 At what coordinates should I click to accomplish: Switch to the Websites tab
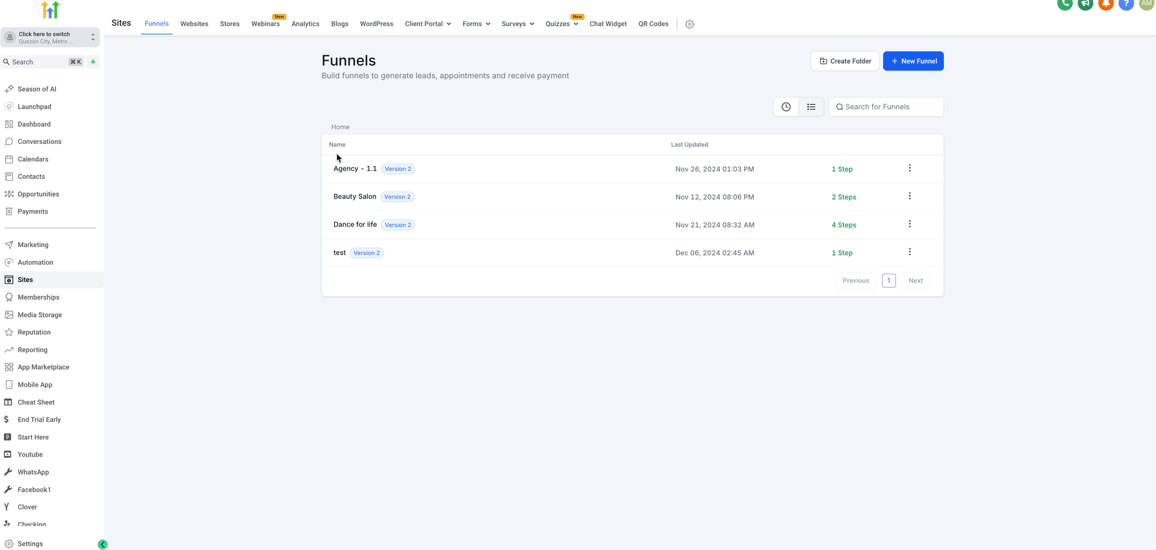coord(194,24)
